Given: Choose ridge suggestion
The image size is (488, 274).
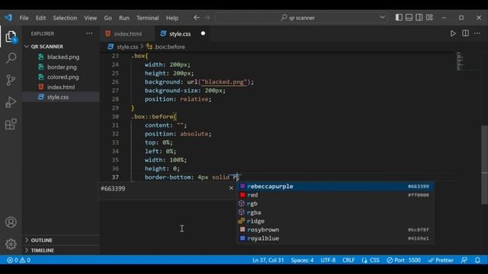Looking at the screenshot, I should [x=335, y=221].
